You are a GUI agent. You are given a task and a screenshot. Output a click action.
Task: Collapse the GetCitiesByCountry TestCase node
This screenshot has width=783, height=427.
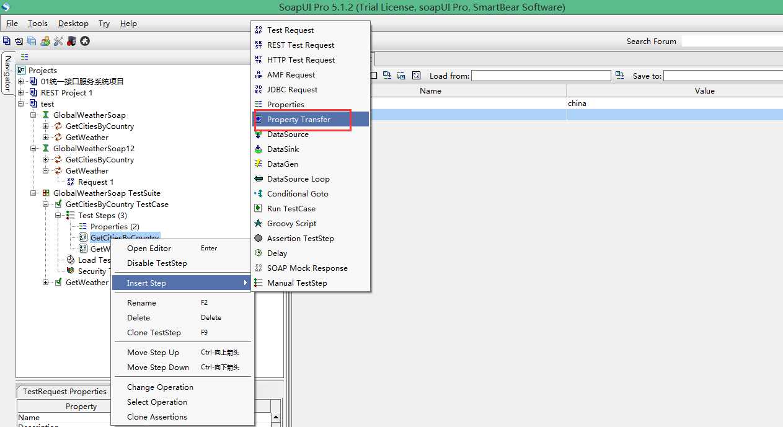click(46, 204)
